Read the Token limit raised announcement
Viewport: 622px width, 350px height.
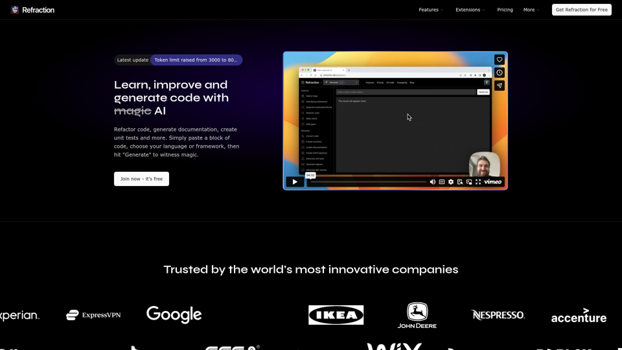[196, 60]
